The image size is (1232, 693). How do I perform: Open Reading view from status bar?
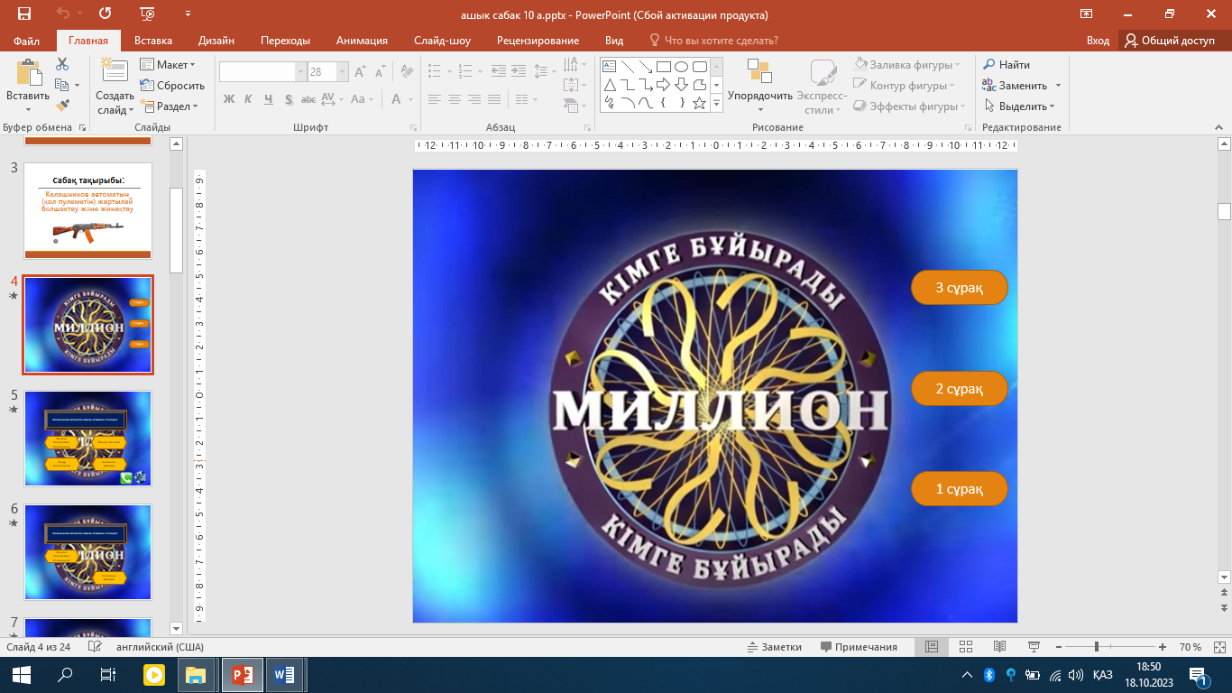point(999,647)
